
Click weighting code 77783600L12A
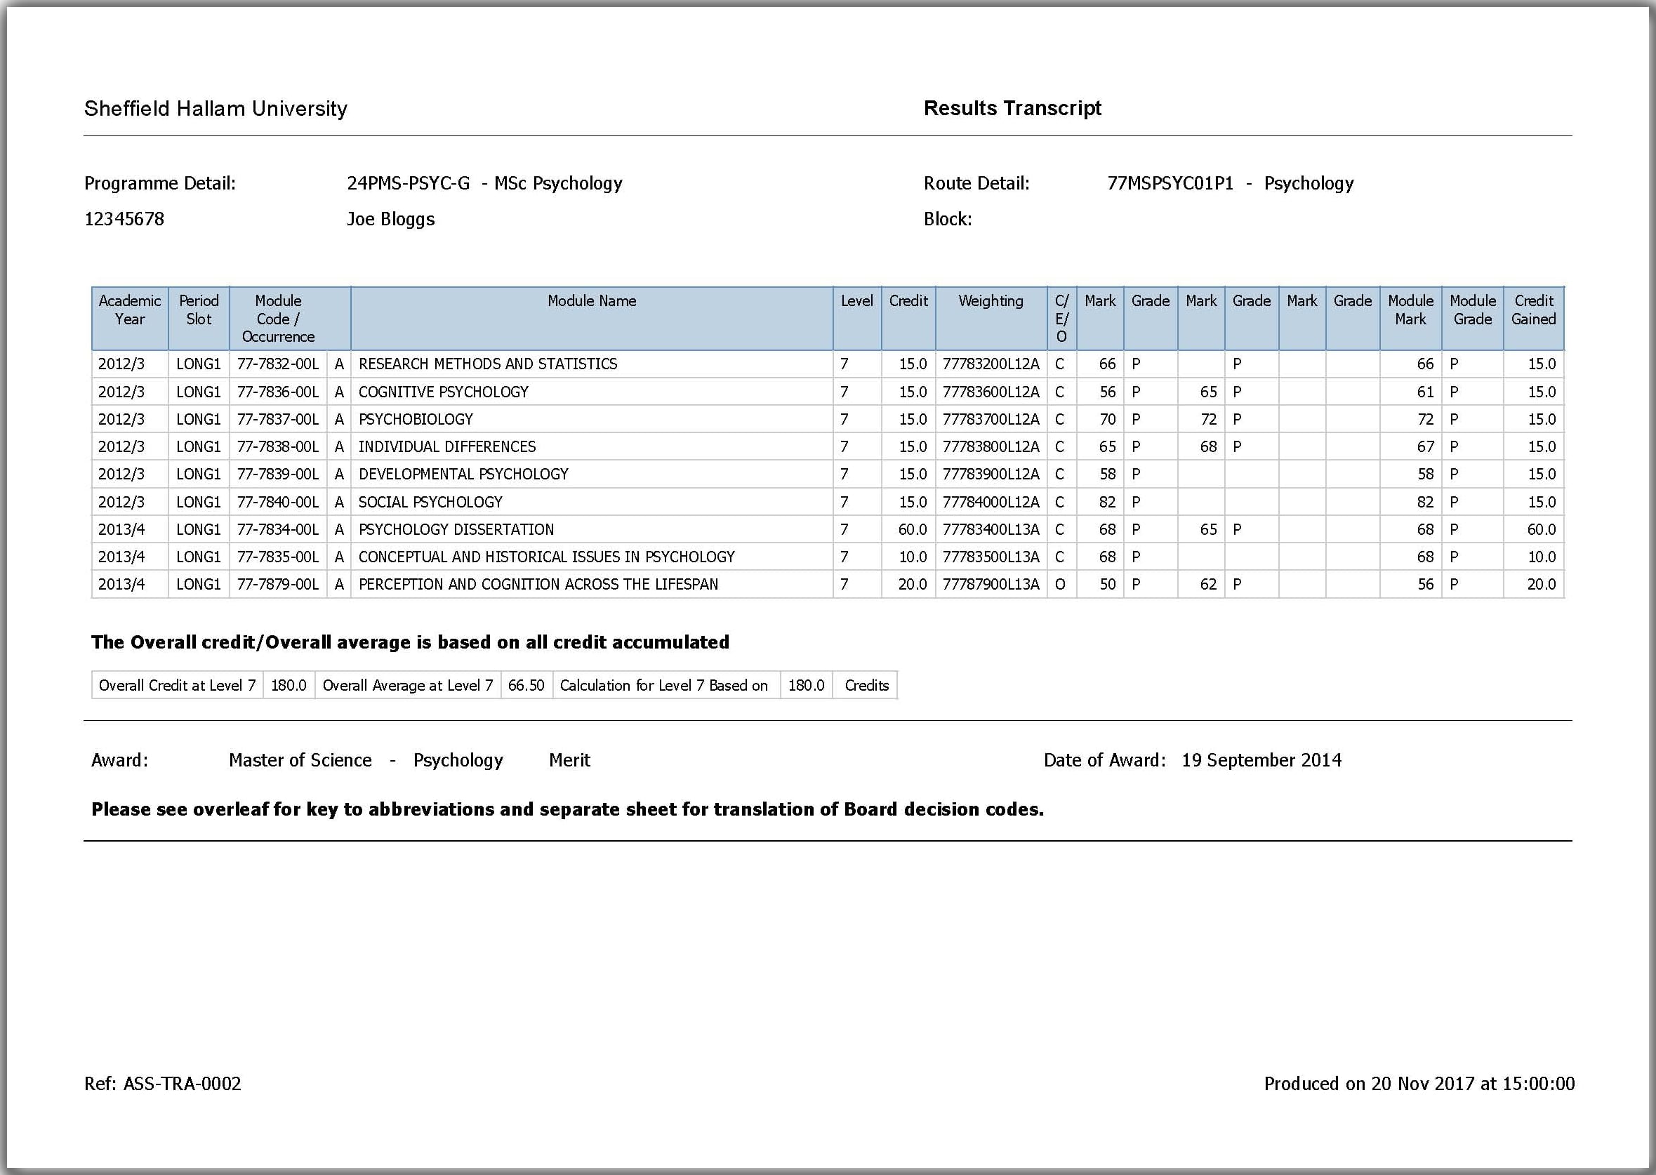tap(991, 392)
